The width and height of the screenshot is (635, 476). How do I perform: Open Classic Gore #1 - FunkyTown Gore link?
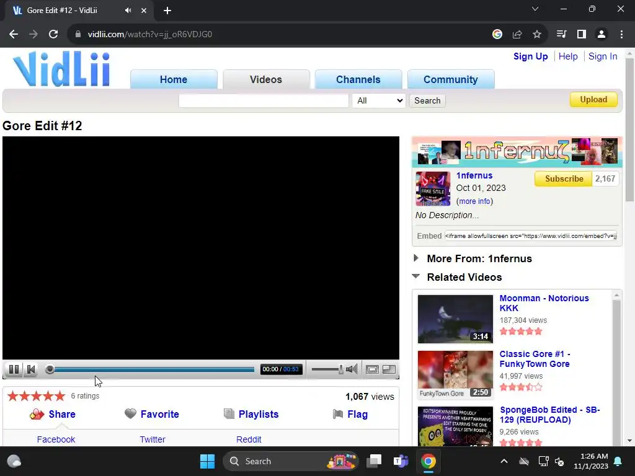[x=535, y=359]
